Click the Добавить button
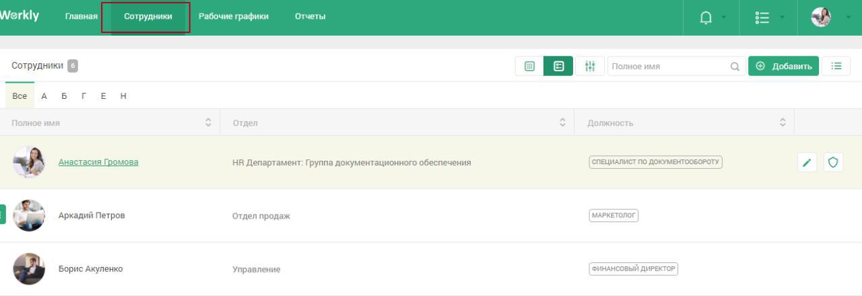 tap(784, 66)
